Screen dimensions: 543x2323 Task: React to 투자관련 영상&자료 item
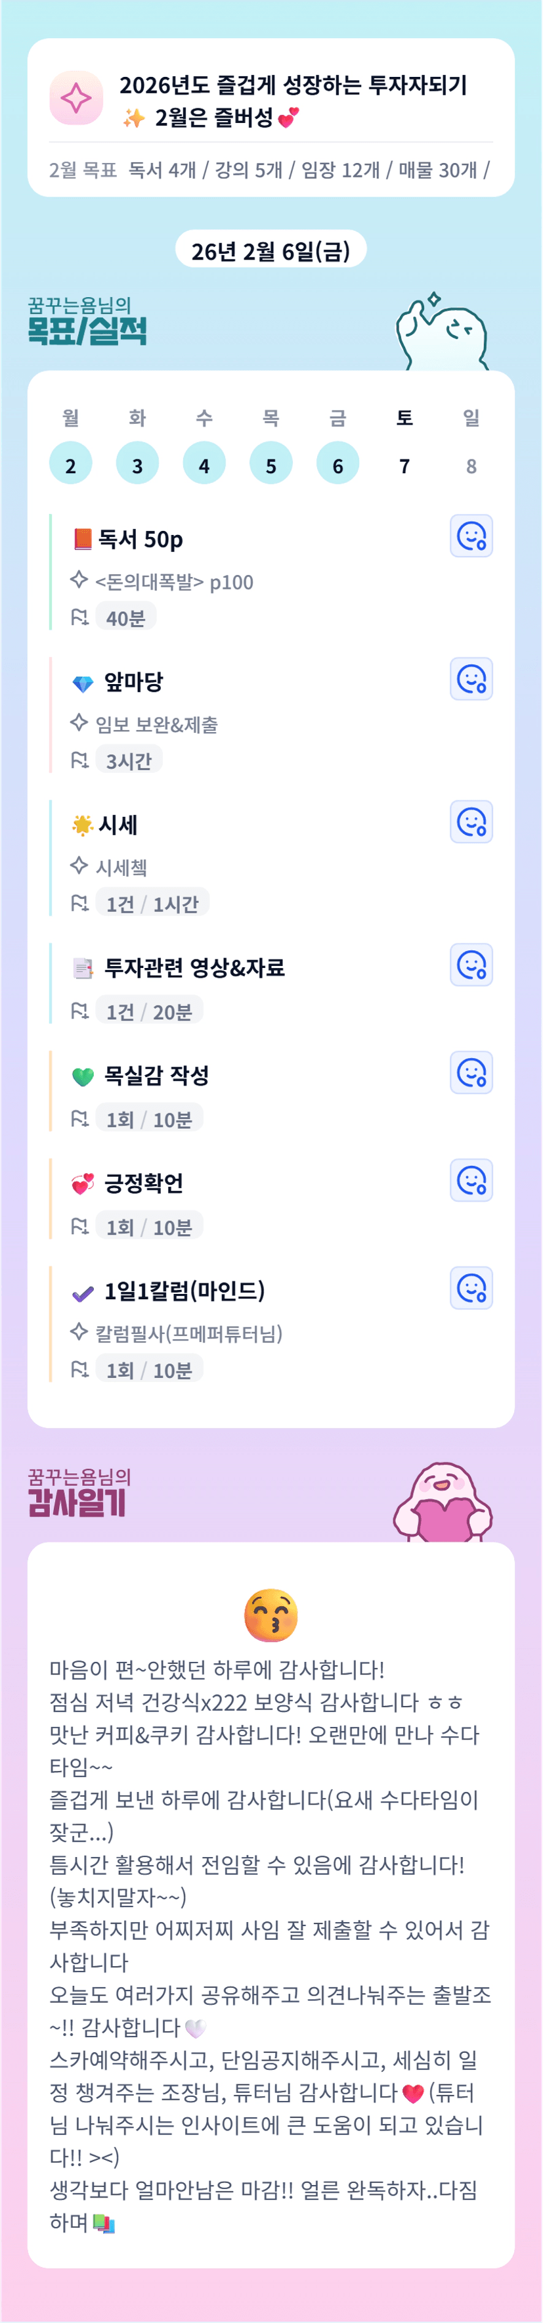471,966
